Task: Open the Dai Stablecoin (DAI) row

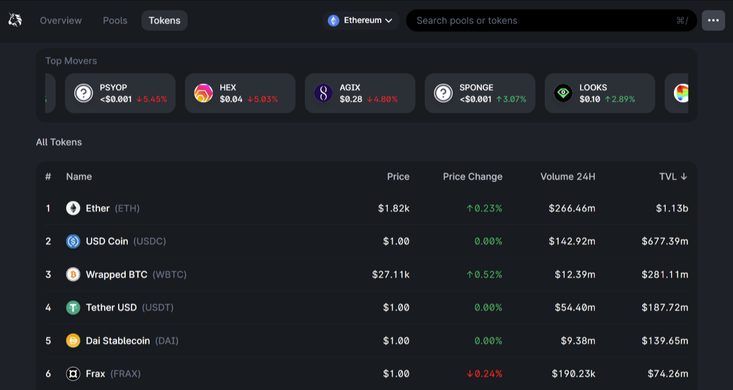Action: pyautogui.click(x=366, y=341)
